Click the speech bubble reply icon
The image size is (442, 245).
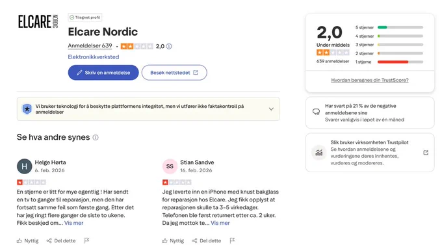coord(317,112)
